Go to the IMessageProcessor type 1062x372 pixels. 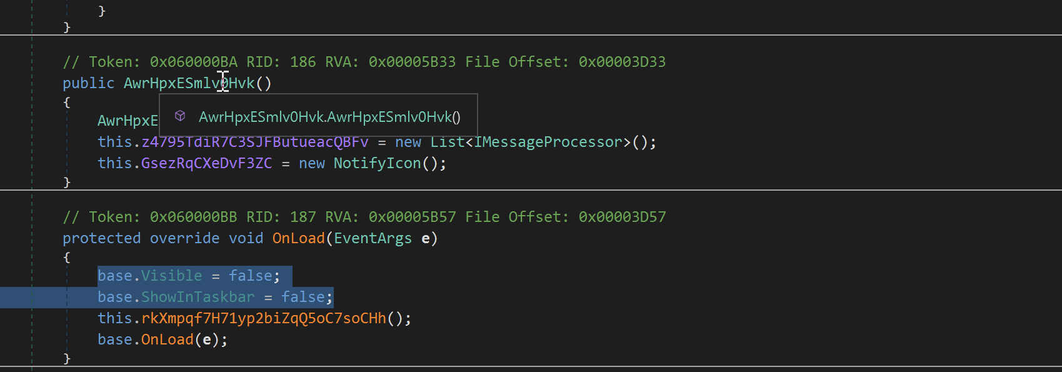548,143
